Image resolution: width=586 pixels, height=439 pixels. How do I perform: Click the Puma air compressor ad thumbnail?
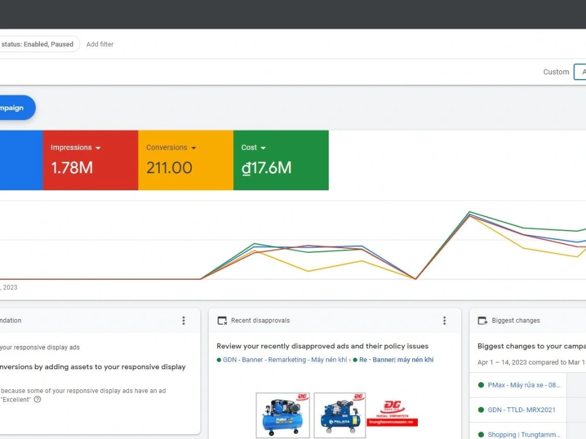[x=282, y=415]
